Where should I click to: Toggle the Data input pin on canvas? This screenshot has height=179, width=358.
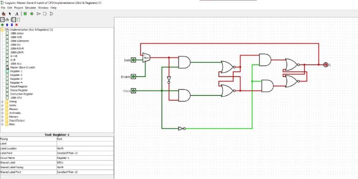click(x=134, y=60)
